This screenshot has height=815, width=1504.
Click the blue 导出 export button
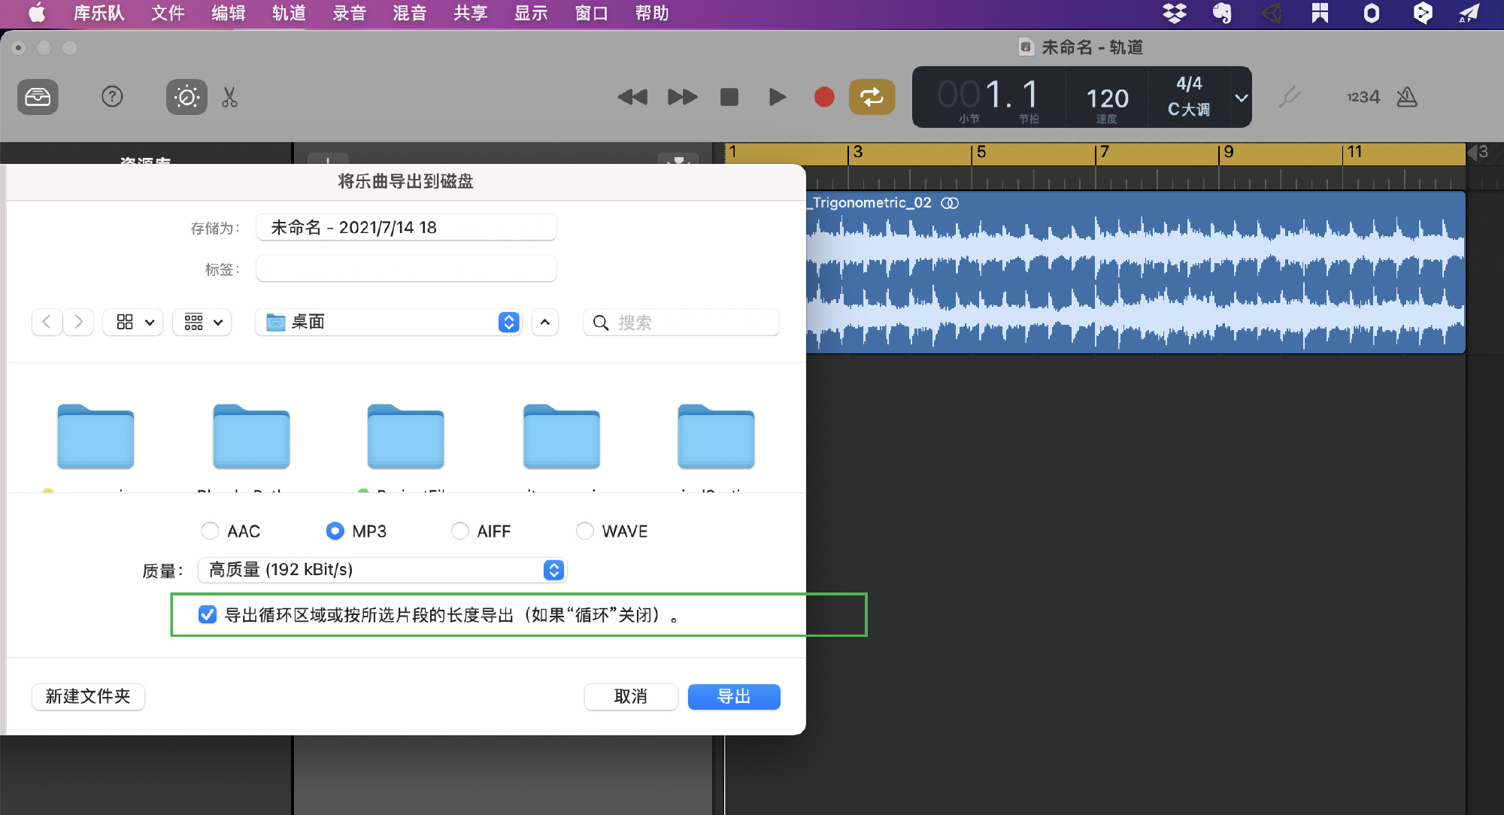[x=734, y=696]
